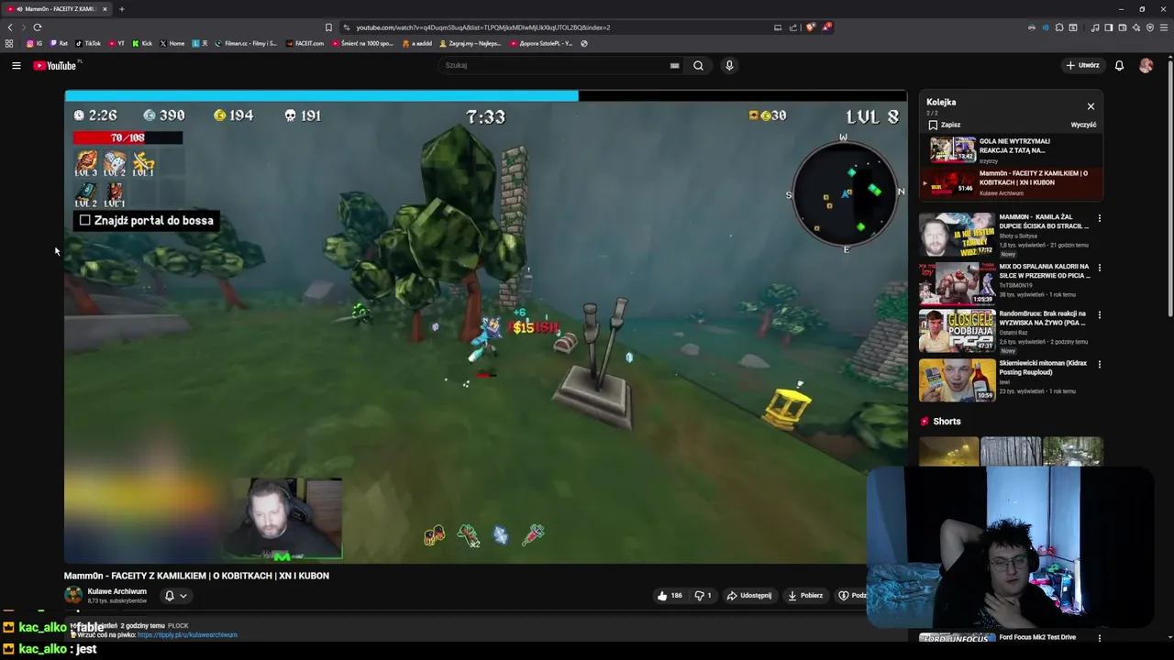Bookmark this page with the bookmark icon
Viewport: 1174px width, 660px height.
click(328, 27)
